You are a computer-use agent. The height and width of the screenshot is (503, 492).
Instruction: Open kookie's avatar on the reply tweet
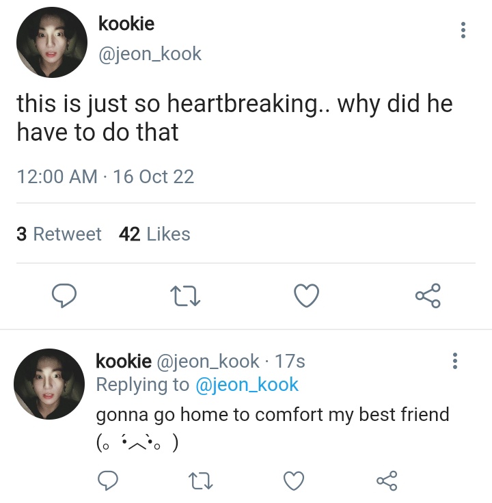tap(49, 384)
